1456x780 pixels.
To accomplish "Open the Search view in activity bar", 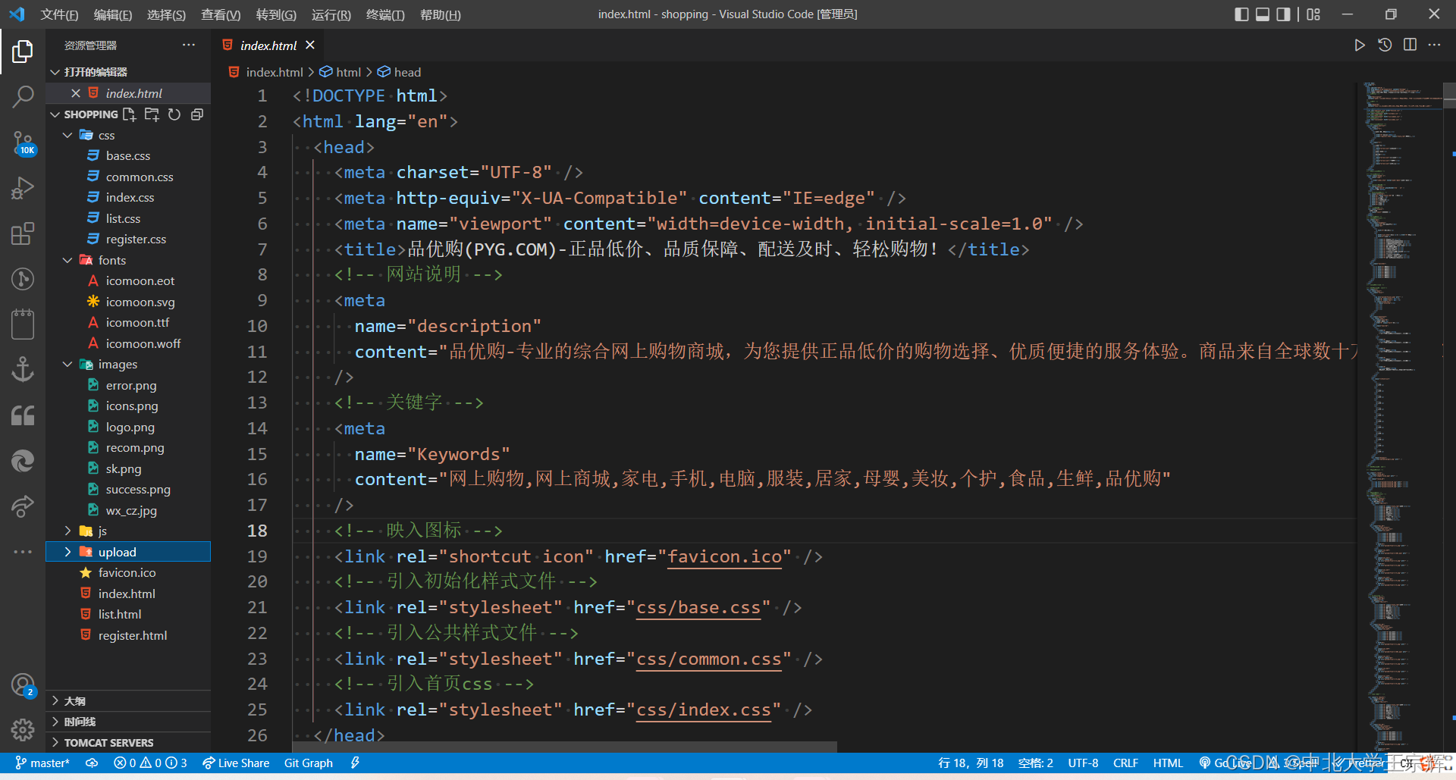I will pos(23,96).
